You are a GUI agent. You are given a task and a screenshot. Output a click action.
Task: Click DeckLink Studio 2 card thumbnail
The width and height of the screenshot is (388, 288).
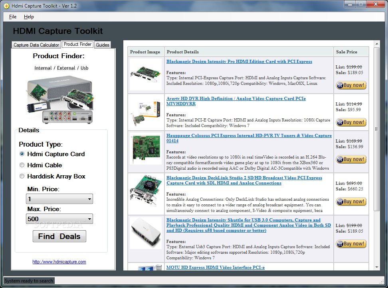[x=145, y=191]
